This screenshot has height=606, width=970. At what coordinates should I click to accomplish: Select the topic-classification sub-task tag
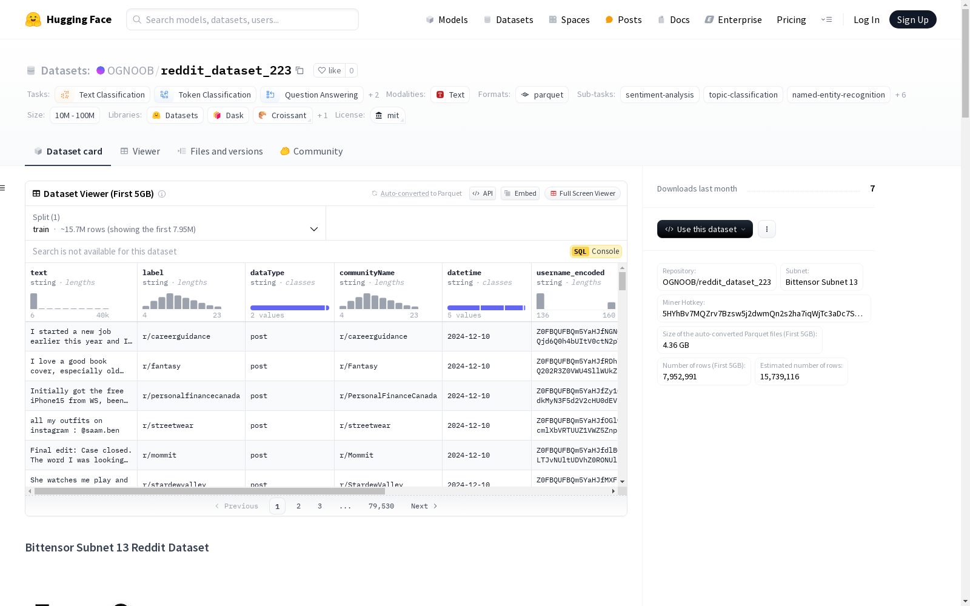[x=743, y=95]
